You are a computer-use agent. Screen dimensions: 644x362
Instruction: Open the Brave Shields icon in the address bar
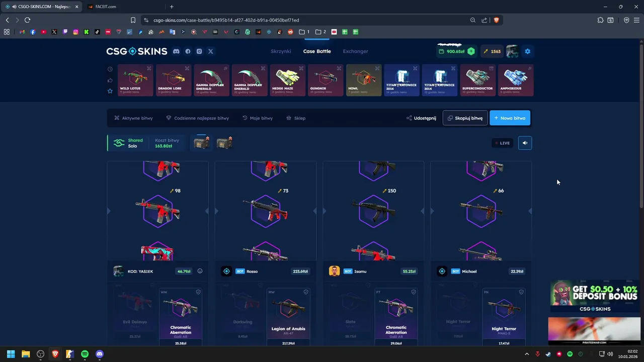pyautogui.click(x=496, y=20)
